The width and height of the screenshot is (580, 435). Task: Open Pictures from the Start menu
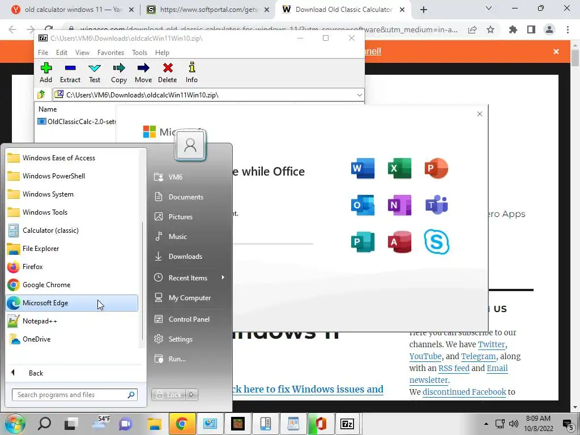tap(190, 217)
